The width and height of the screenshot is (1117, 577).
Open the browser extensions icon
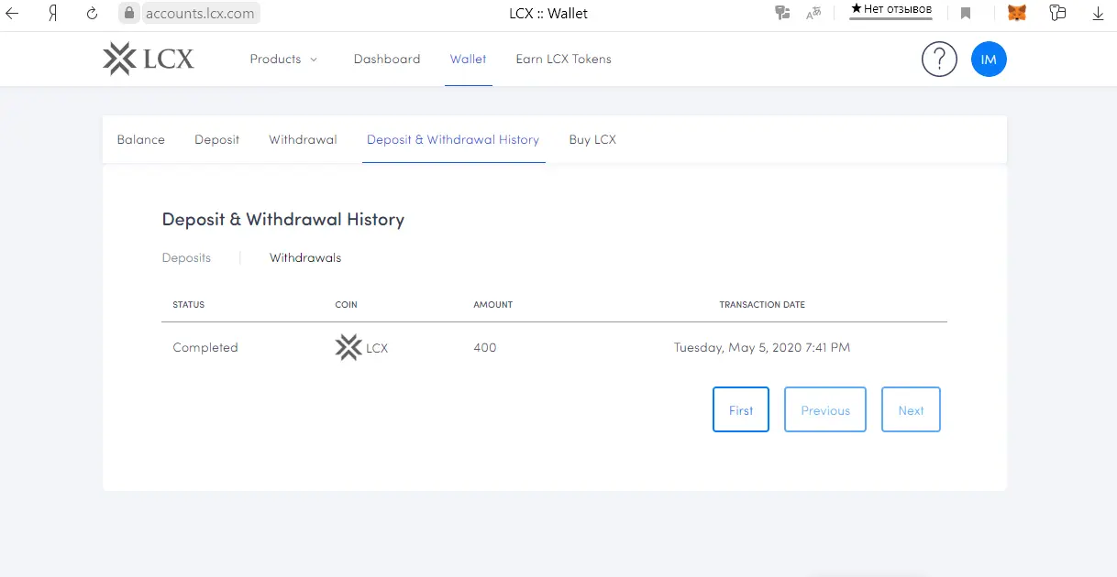click(1057, 14)
